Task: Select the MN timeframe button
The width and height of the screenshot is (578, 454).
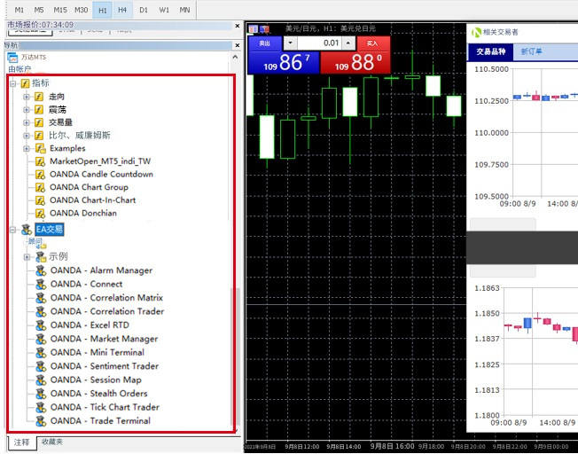Action: click(184, 10)
